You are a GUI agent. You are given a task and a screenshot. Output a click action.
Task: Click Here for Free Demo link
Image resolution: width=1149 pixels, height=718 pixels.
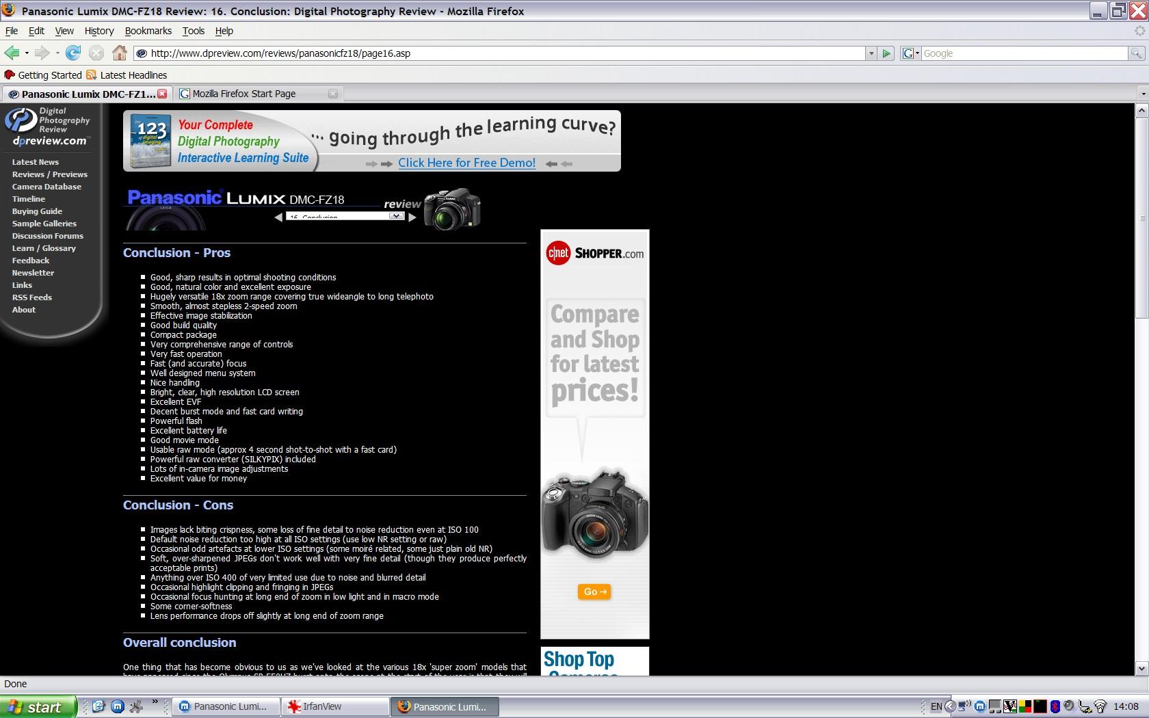[467, 163]
